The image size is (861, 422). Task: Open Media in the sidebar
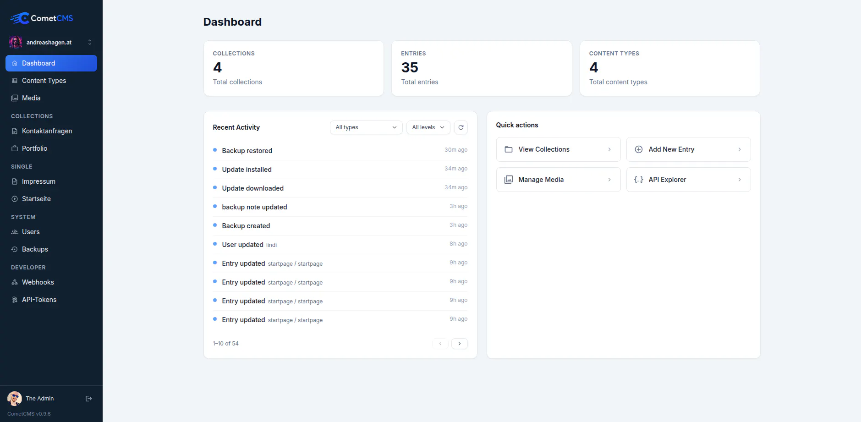[51, 98]
